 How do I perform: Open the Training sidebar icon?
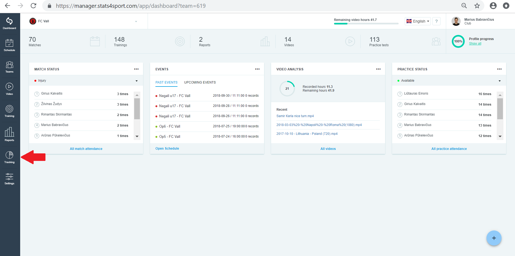[x=9, y=111]
